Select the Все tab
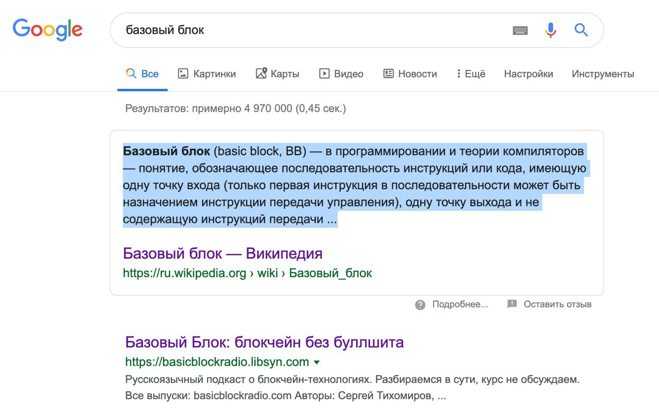Screen dimensions: 659x417 click(x=143, y=74)
